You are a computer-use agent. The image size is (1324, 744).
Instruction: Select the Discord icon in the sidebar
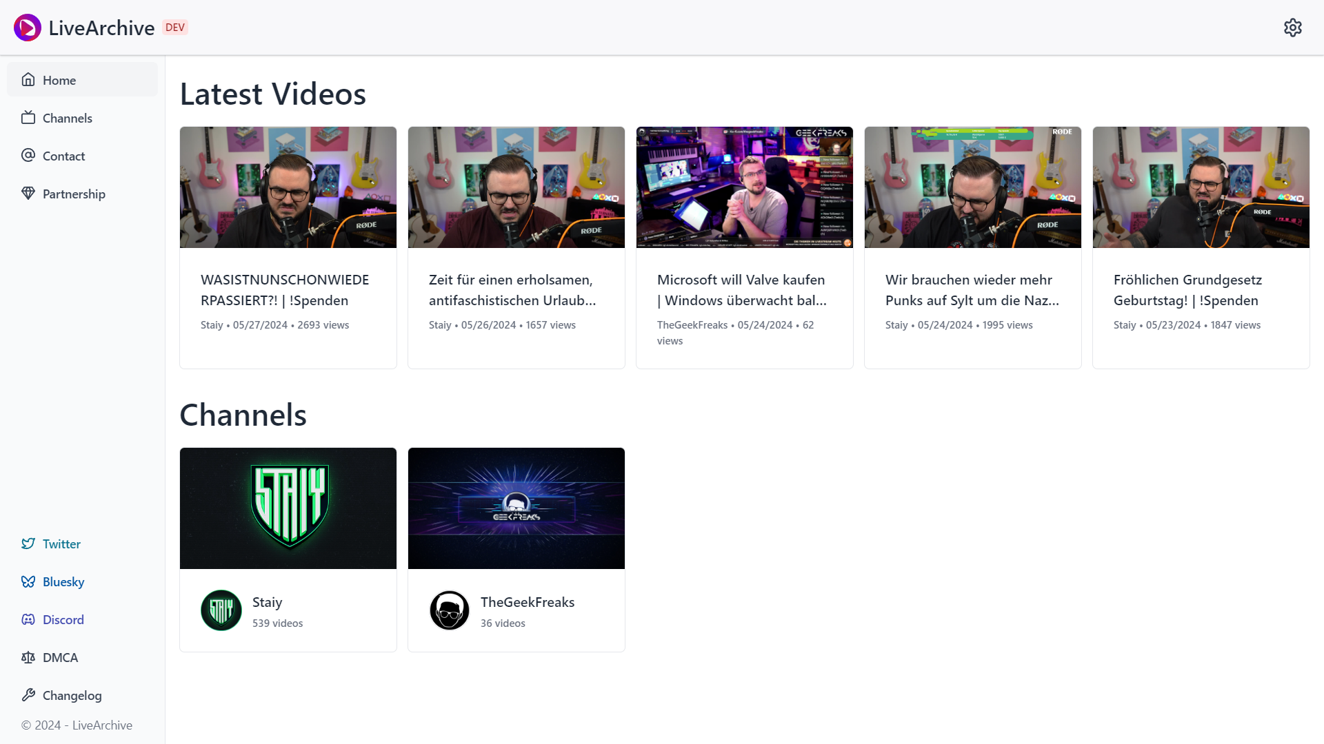tap(28, 619)
